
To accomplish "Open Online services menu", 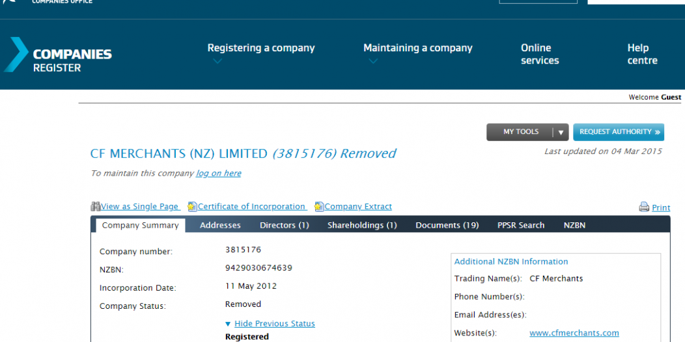I will 539,54.
